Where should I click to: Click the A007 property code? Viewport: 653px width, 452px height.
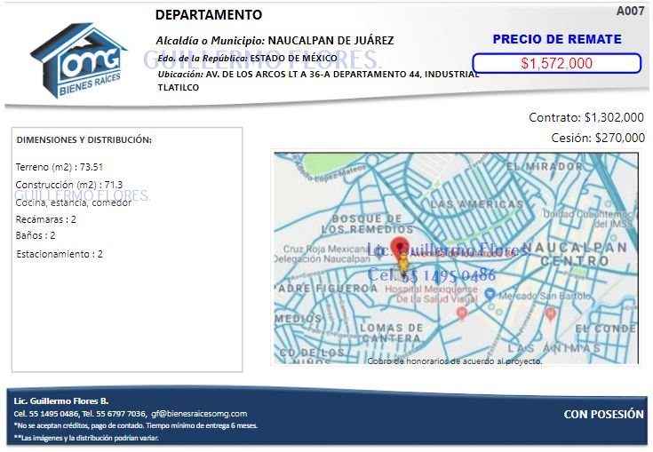point(630,12)
